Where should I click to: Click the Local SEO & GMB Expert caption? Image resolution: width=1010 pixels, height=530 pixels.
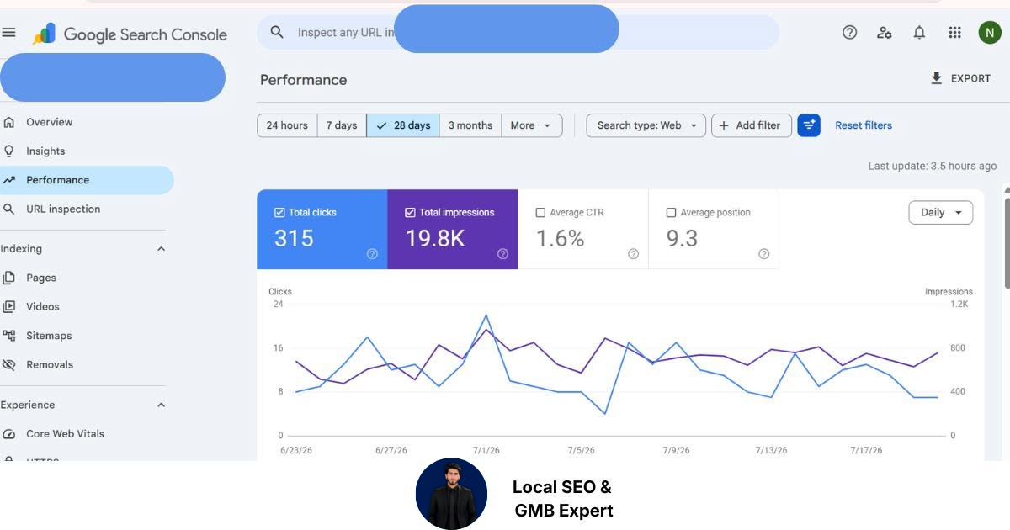563,498
